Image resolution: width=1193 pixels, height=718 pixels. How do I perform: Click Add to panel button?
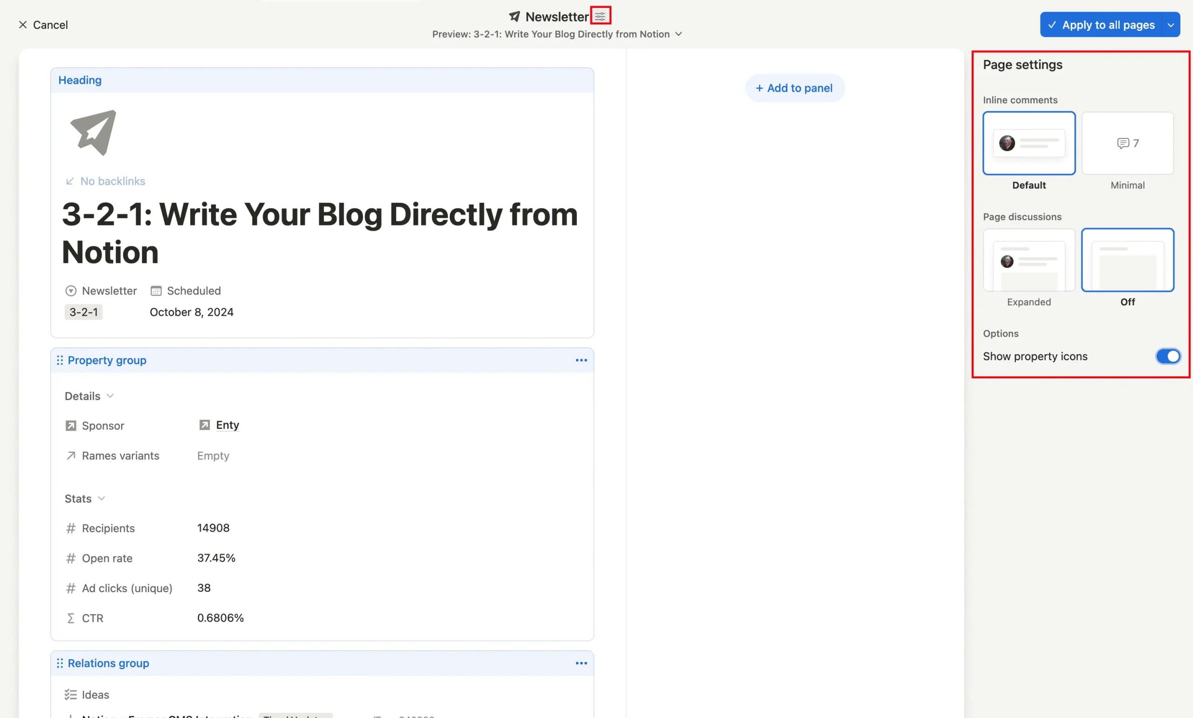coord(795,88)
